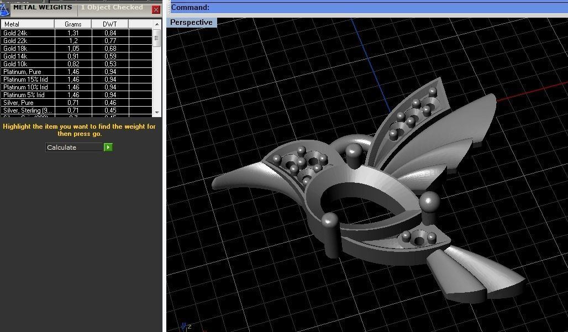
Task: Pick the Platinum 10% Irid entry
Action: click(76, 87)
